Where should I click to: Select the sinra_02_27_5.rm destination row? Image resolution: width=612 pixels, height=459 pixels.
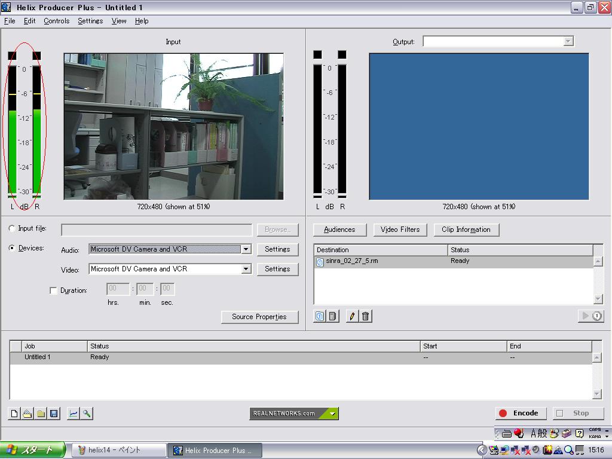(x=352, y=261)
